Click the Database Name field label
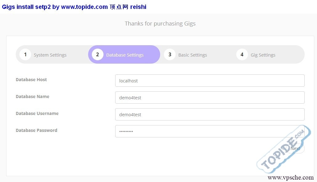Screen dimensions: 317x182 pyautogui.click(x=33, y=97)
